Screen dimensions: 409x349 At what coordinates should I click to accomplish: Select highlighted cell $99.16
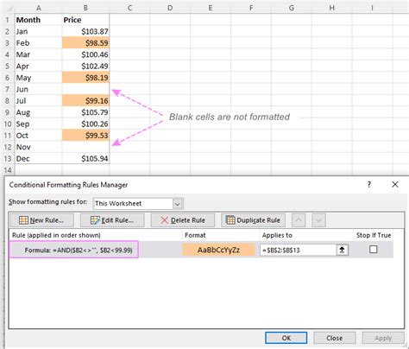tap(85, 100)
